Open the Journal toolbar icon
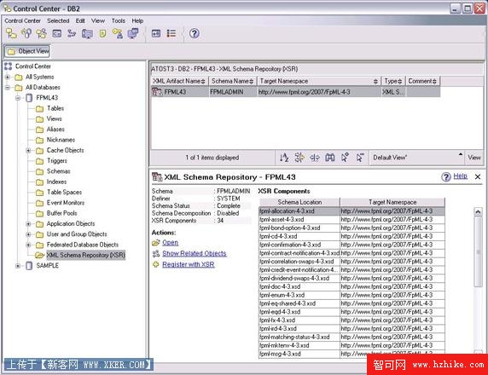This screenshot has height=375, width=488. pos(102,33)
